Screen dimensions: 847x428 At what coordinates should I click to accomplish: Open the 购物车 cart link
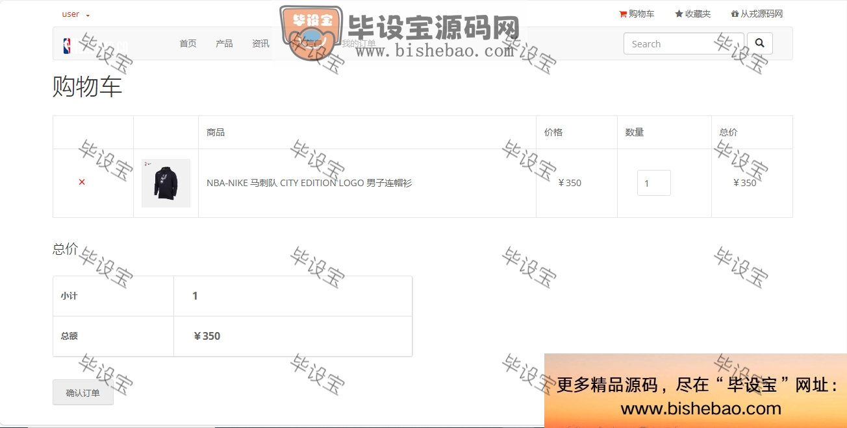coord(637,14)
